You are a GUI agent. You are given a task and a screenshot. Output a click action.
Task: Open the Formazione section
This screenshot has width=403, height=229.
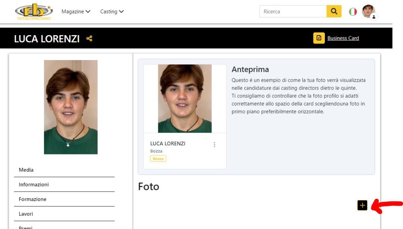tap(64, 199)
